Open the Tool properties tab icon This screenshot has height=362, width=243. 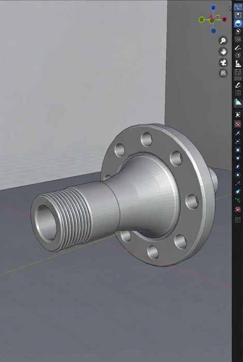[238, 114]
